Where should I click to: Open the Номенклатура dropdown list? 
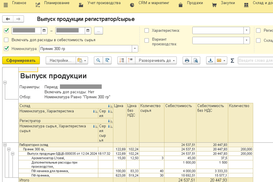pyautogui.click(x=135, y=49)
